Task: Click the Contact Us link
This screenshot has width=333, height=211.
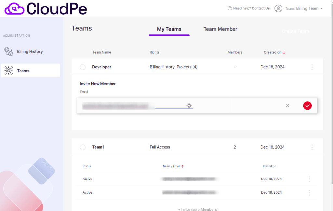Action: point(260,8)
